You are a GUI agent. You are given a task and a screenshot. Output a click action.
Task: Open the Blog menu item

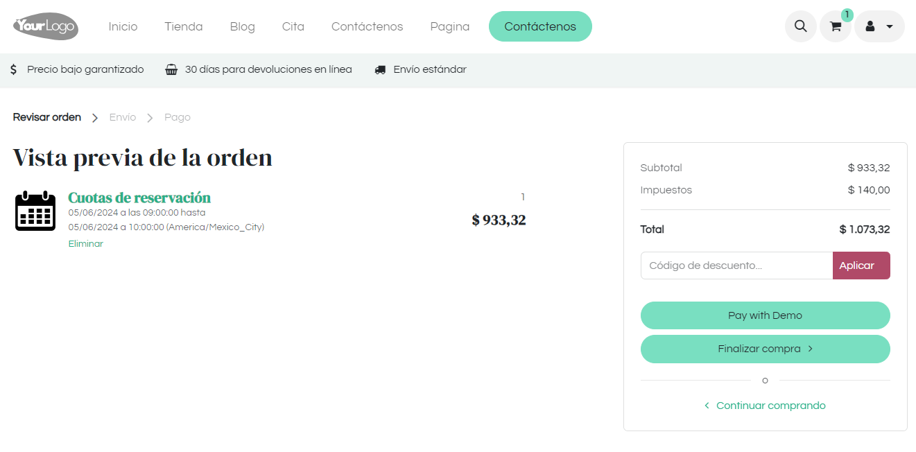tap(243, 26)
